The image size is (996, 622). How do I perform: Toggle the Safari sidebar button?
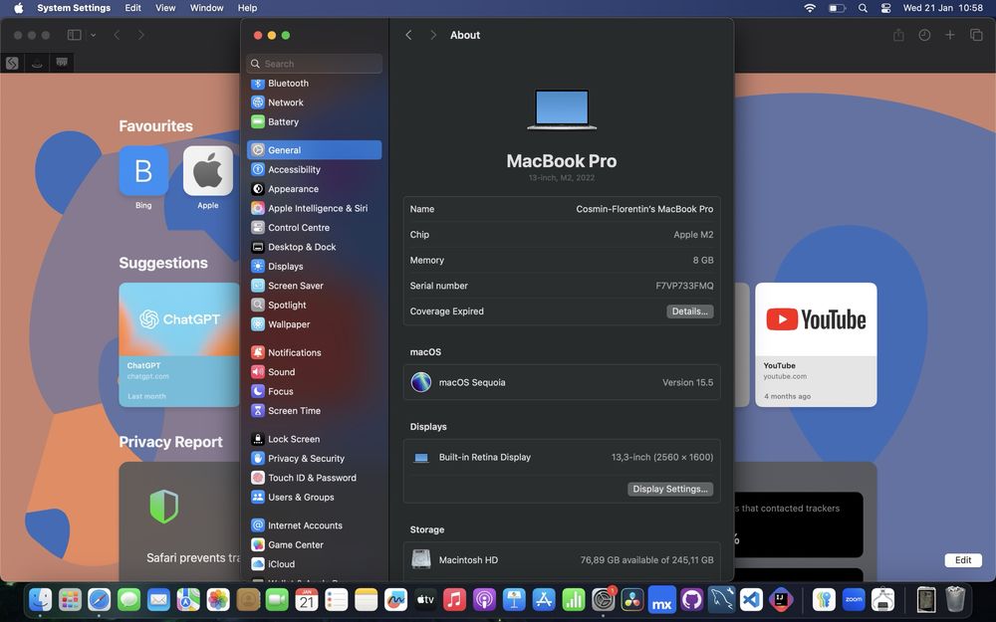coord(75,35)
